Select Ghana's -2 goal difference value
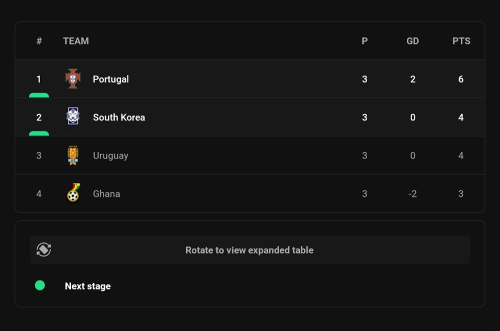Screen dimensions: 500x331 pos(413,194)
